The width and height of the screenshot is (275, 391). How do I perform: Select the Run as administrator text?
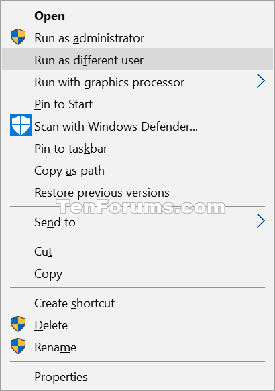coord(89,38)
